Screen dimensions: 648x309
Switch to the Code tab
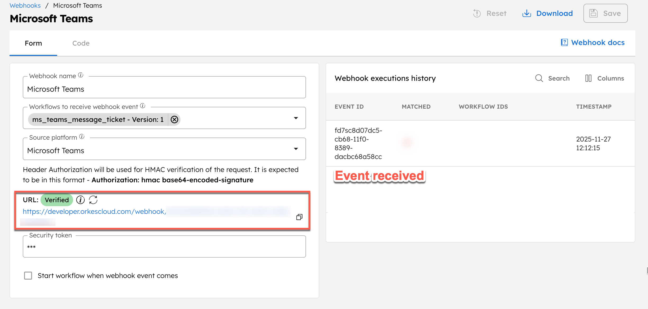pyautogui.click(x=81, y=43)
